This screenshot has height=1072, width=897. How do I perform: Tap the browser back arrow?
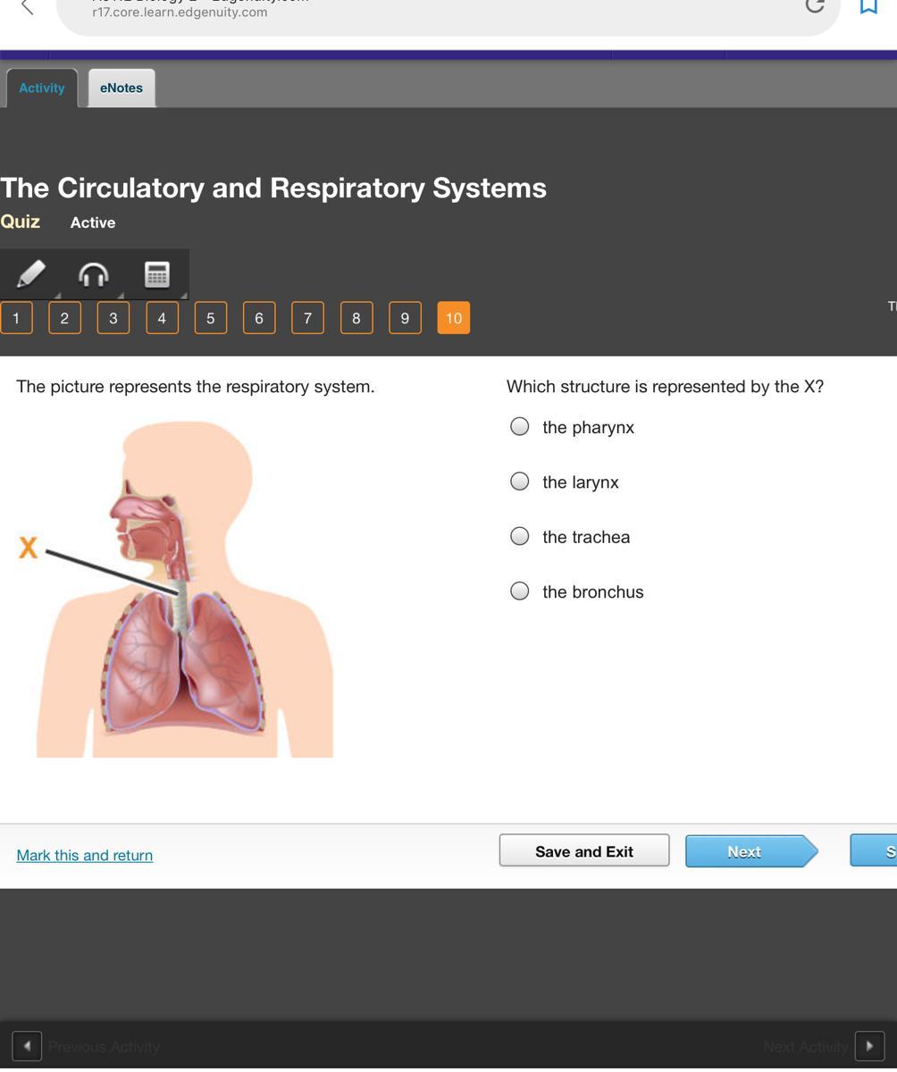[27, 7]
